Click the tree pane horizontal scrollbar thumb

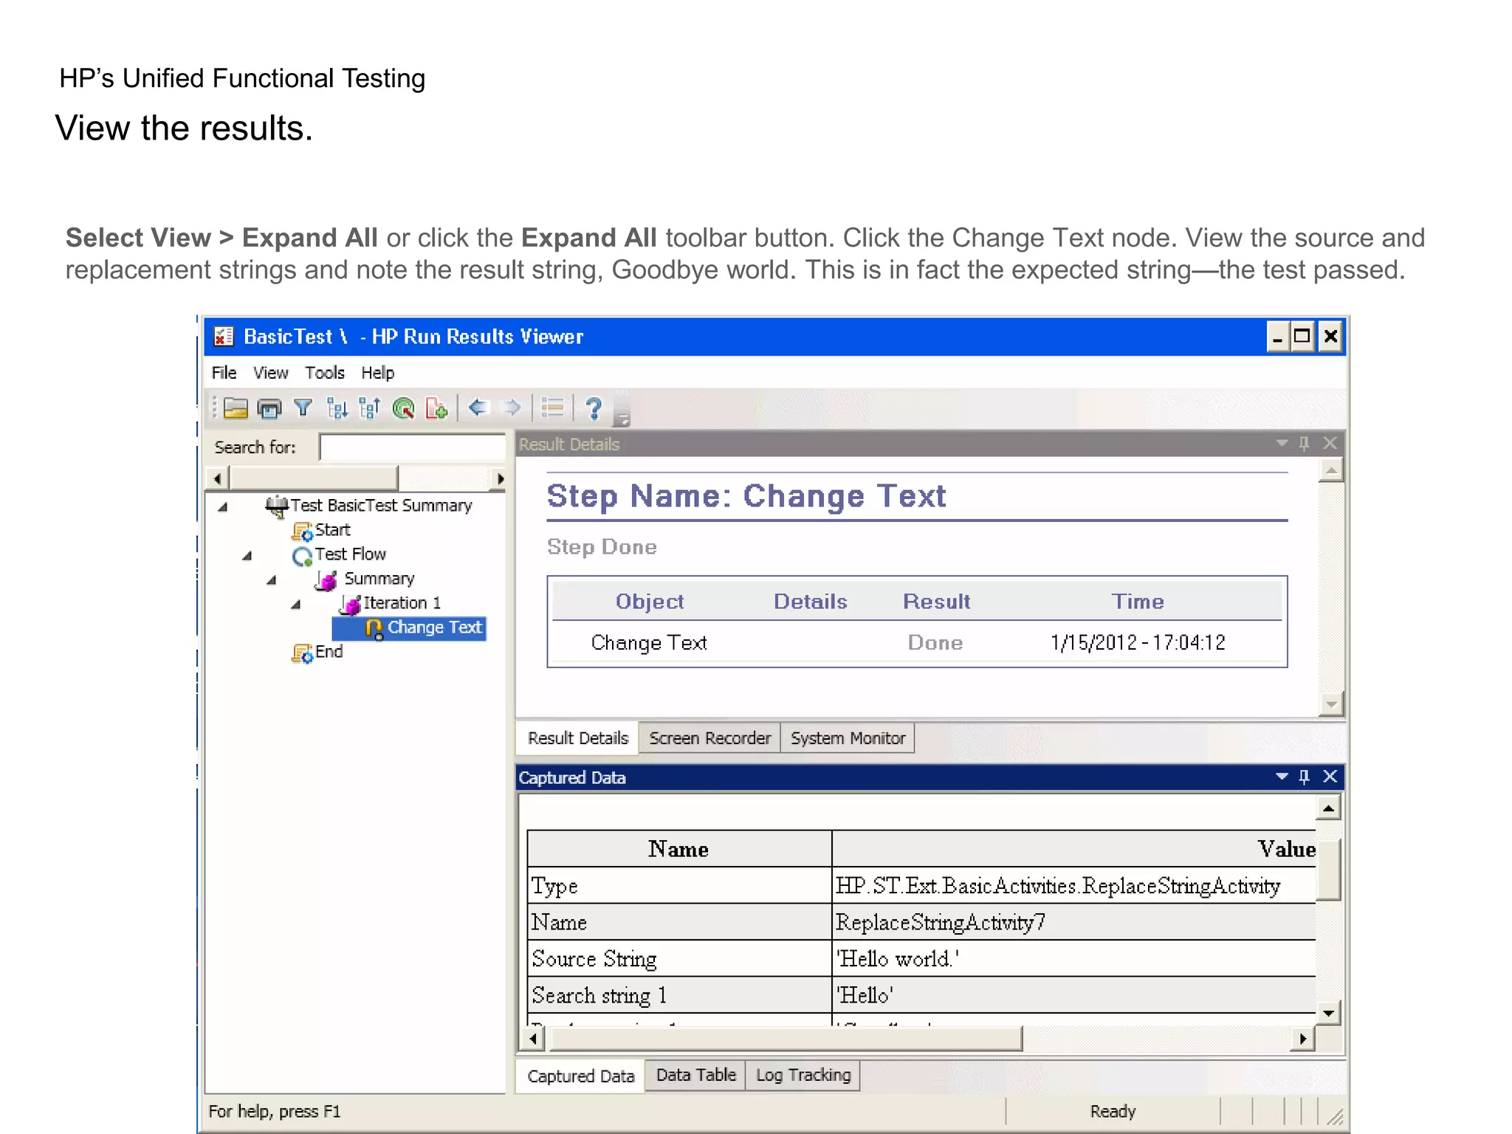tap(314, 478)
